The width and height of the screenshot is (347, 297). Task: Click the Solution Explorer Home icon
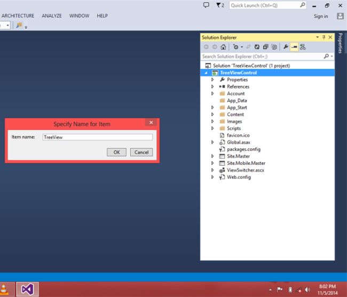point(223,47)
